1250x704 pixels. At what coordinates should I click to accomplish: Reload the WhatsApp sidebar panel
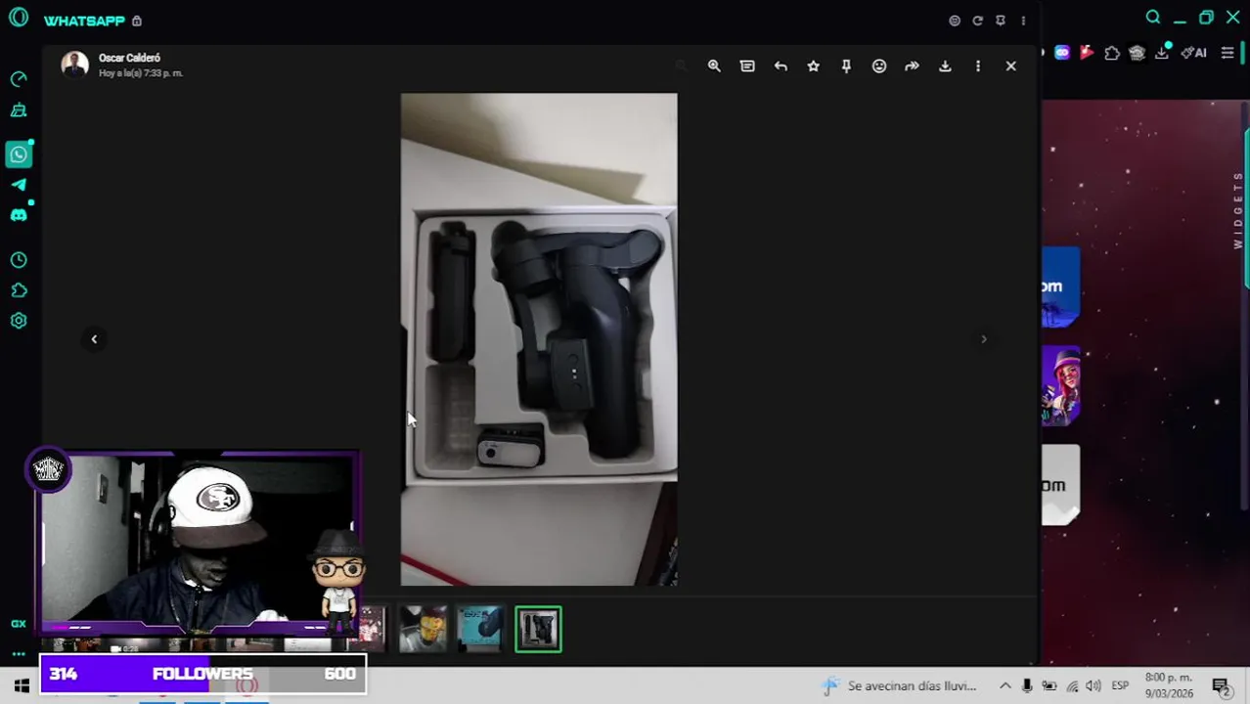point(977,21)
